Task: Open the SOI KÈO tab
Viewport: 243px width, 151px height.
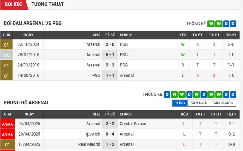Action: (14, 5)
